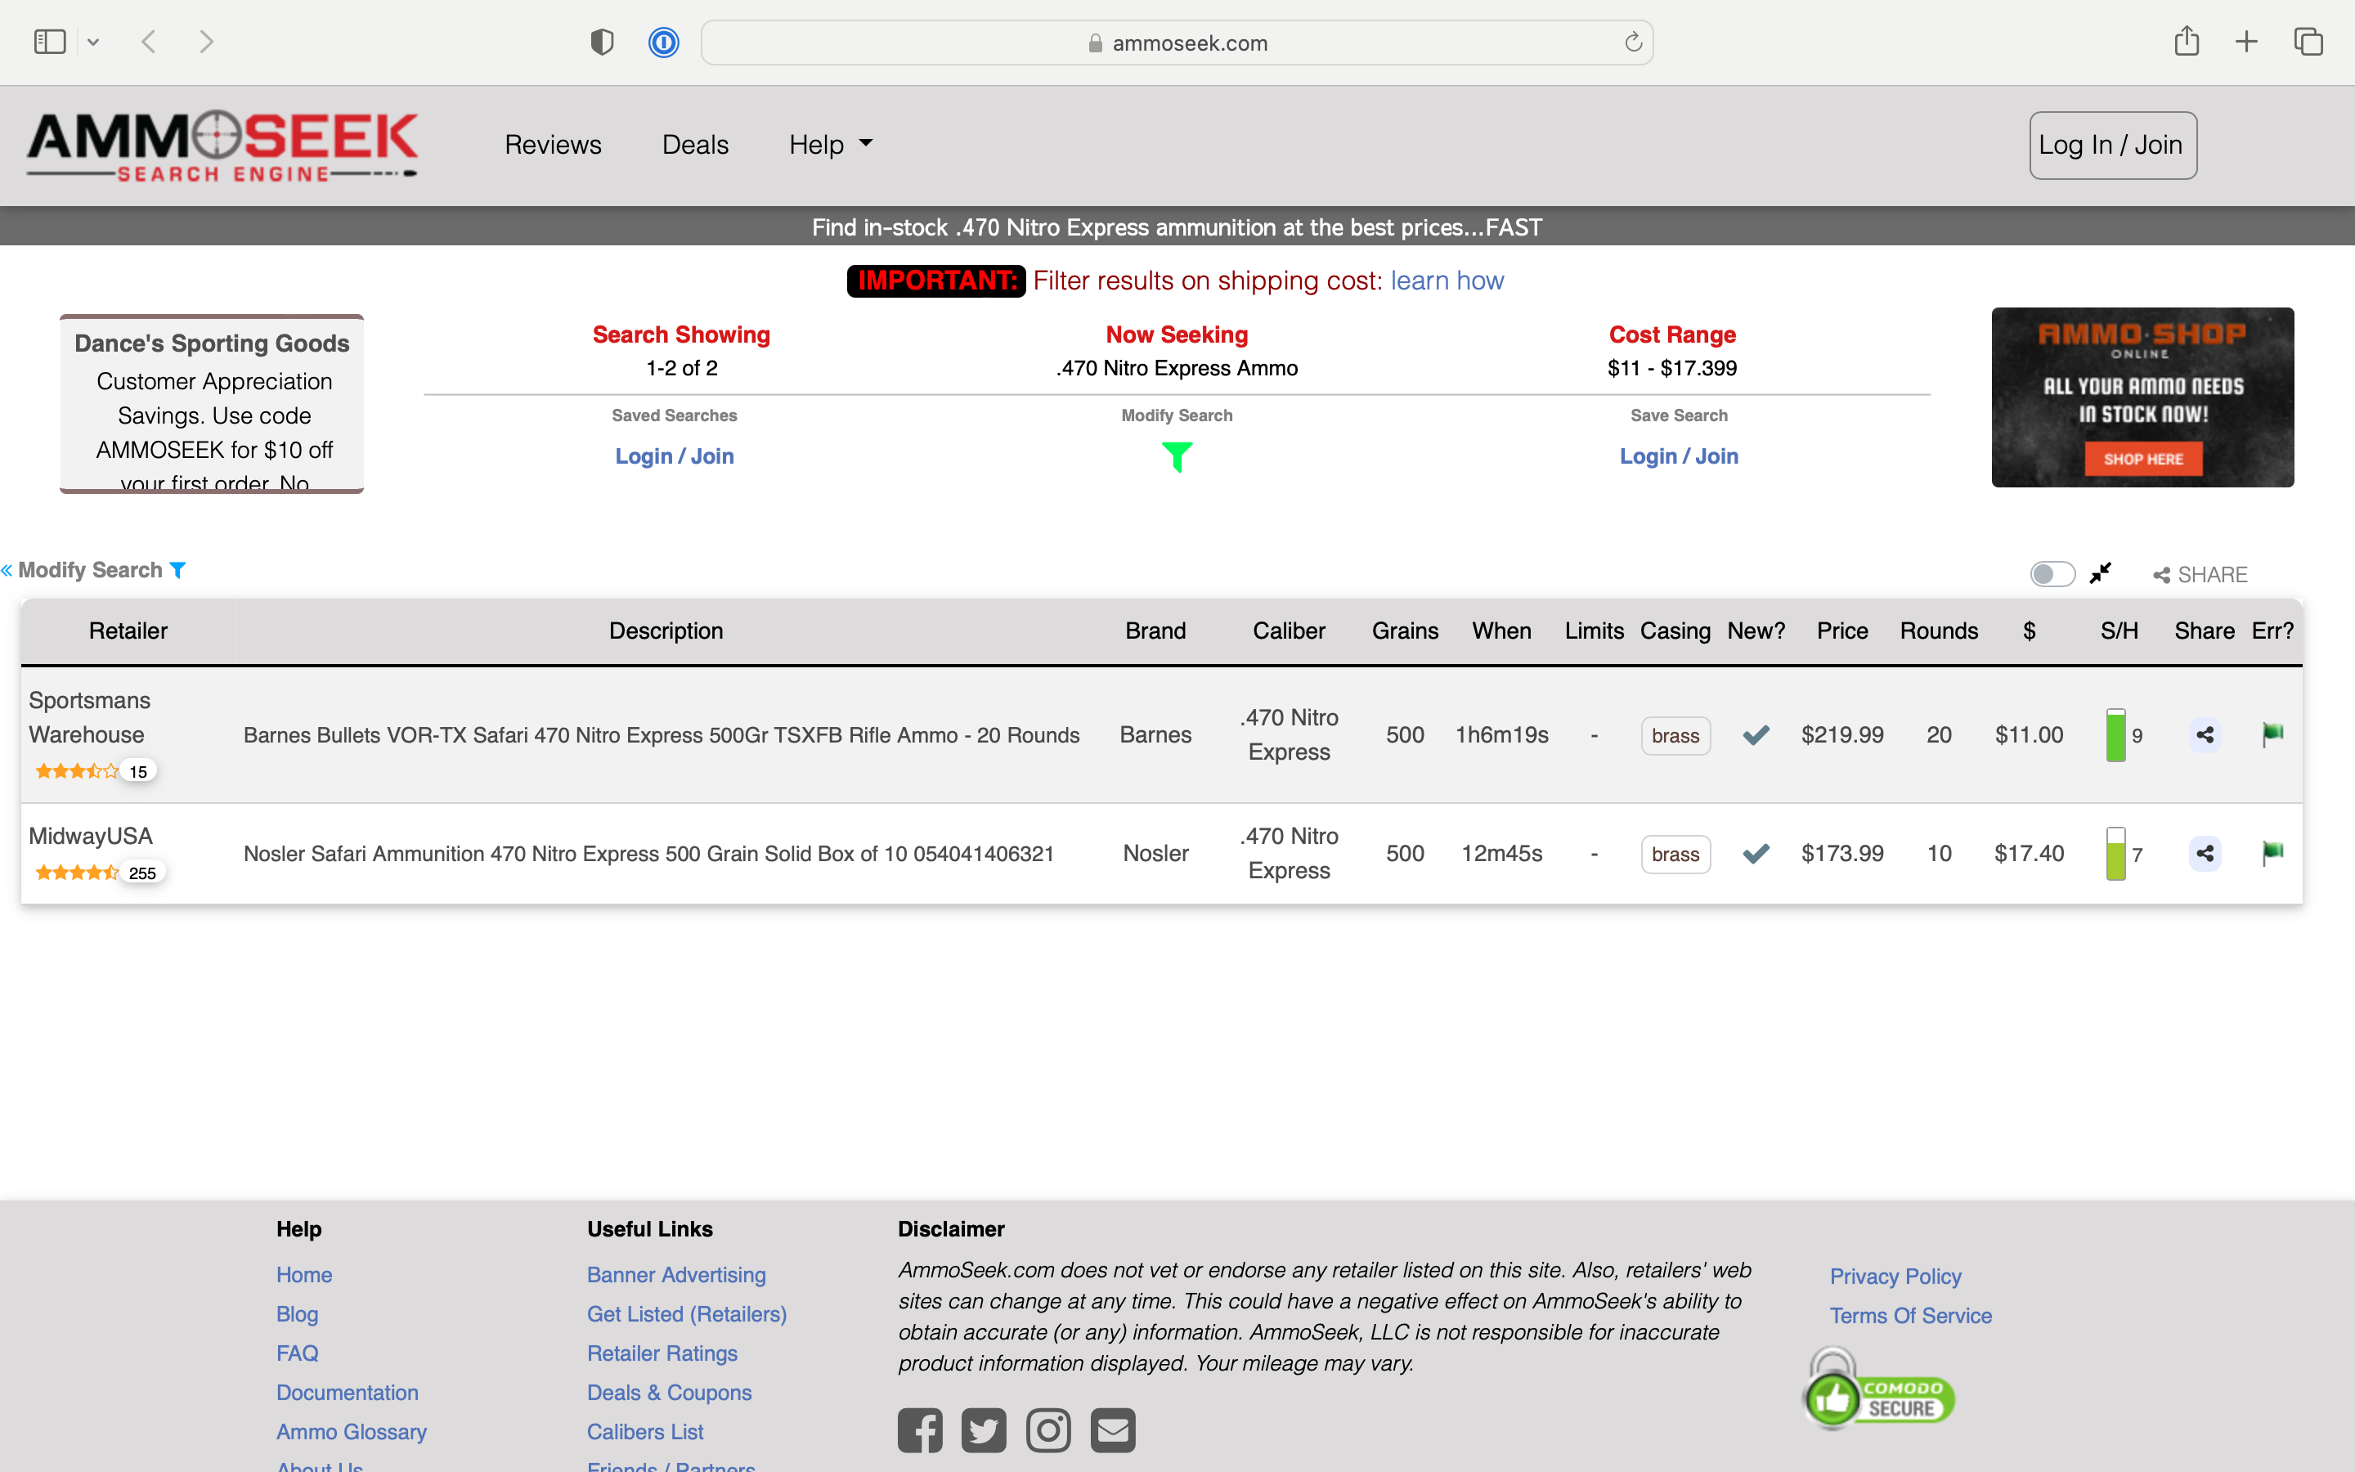Reload the current page
This screenshot has width=2355, height=1472.
pos(1633,42)
